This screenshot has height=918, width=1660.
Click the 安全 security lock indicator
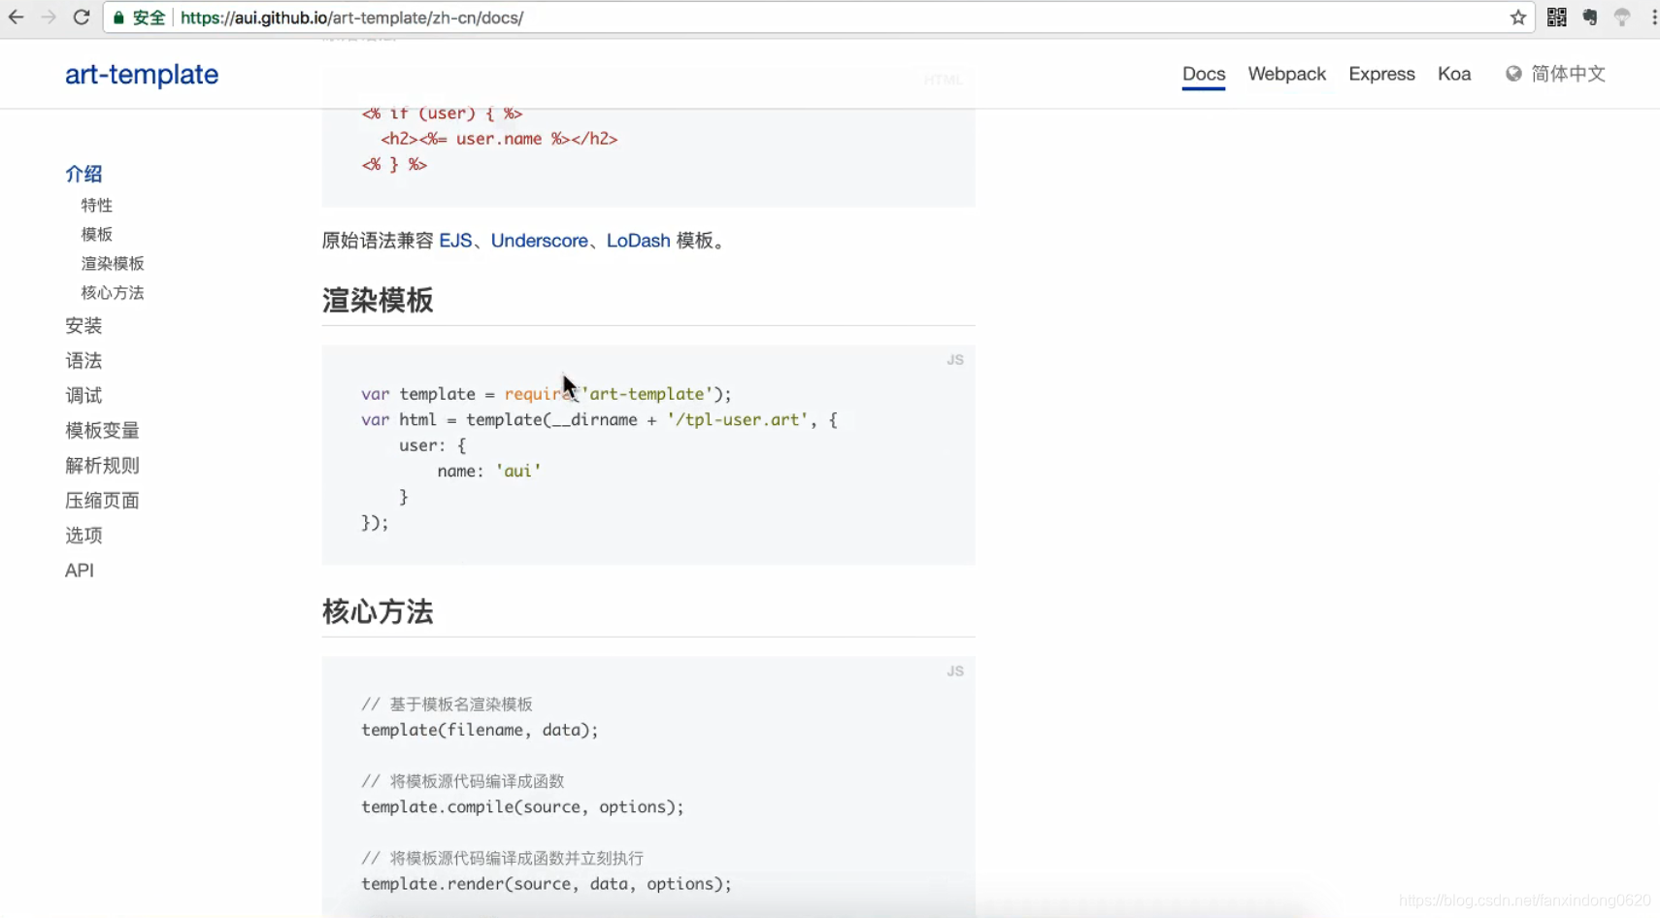pos(138,16)
